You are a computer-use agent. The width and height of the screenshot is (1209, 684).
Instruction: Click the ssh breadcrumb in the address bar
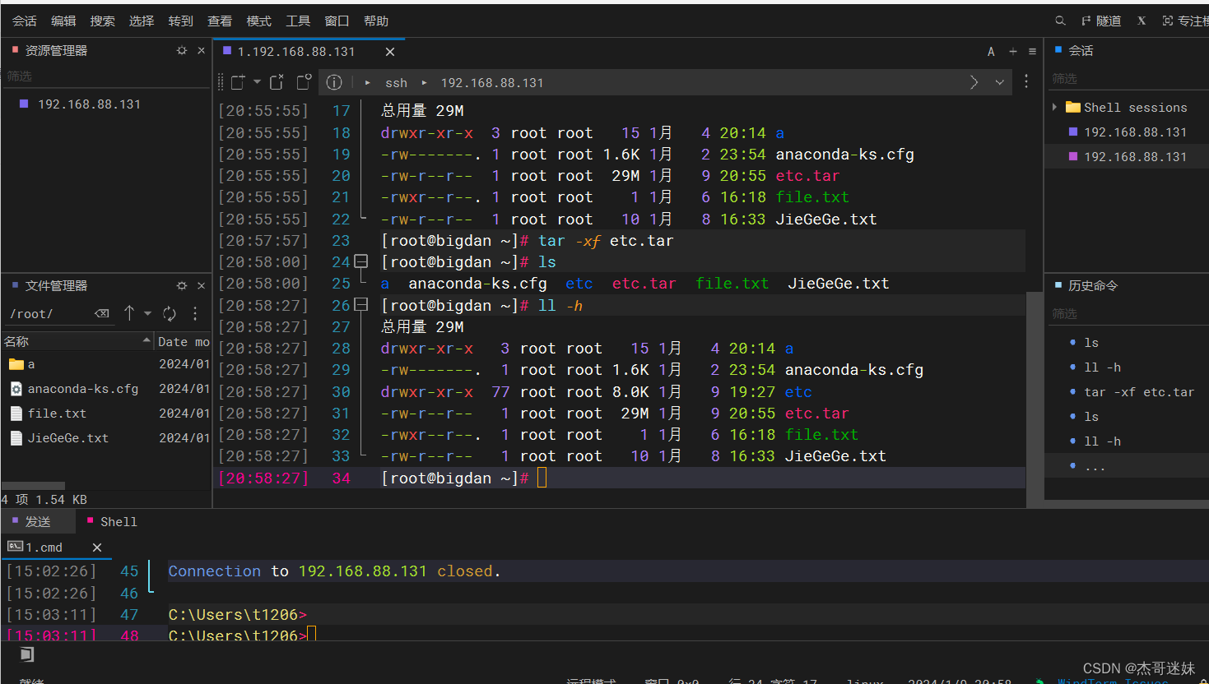(x=396, y=82)
